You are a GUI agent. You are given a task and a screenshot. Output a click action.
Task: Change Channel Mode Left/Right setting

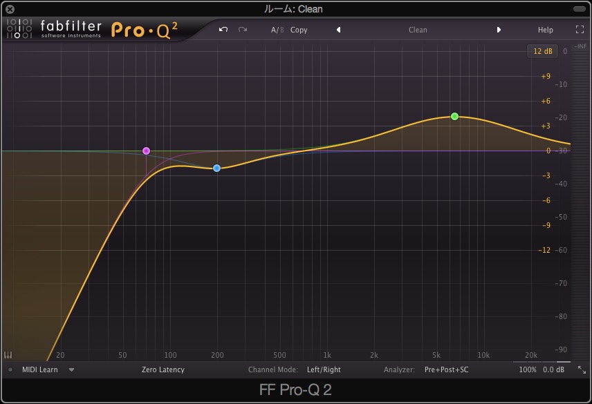pyautogui.click(x=324, y=369)
